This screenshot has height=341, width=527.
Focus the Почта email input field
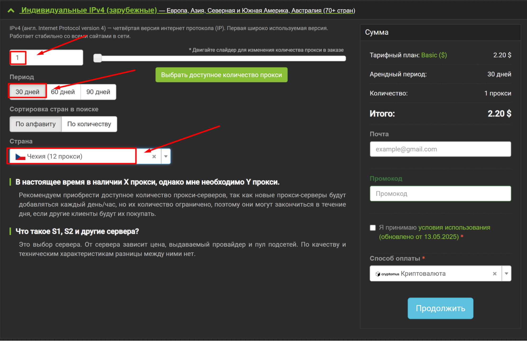pos(440,149)
